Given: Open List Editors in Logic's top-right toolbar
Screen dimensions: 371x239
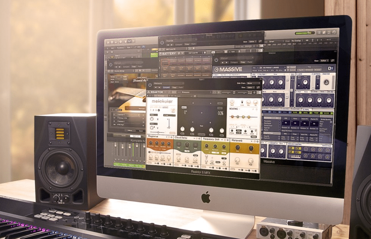Looking at the screenshot, I should pyautogui.click(x=319, y=33).
